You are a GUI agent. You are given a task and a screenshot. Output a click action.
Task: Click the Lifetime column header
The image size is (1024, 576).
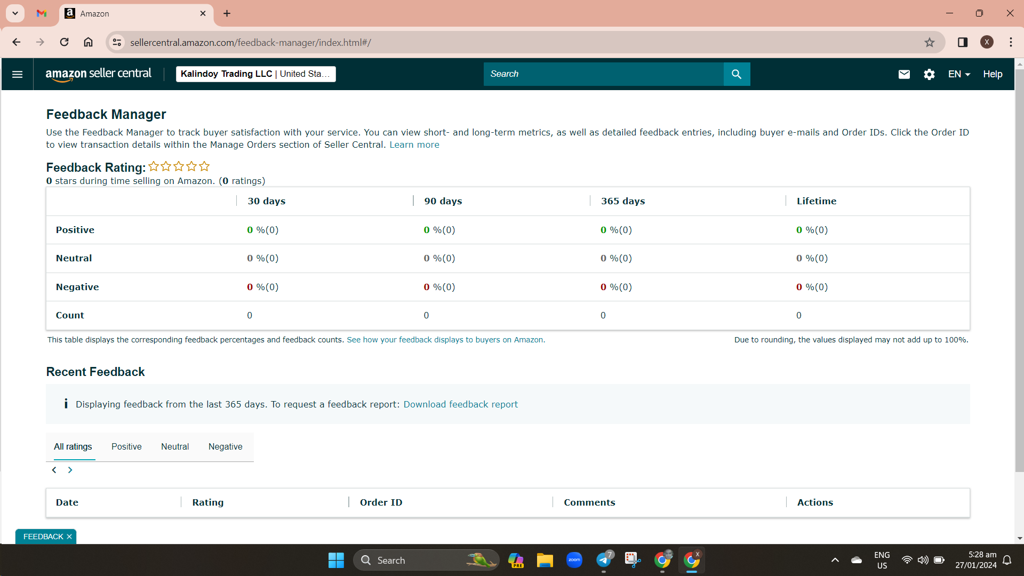[x=816, y=201]
